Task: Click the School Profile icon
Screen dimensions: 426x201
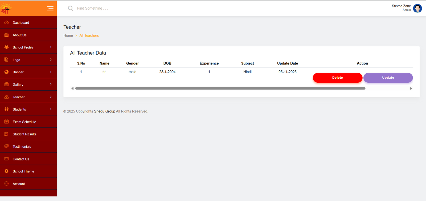Action: [7, 47]
